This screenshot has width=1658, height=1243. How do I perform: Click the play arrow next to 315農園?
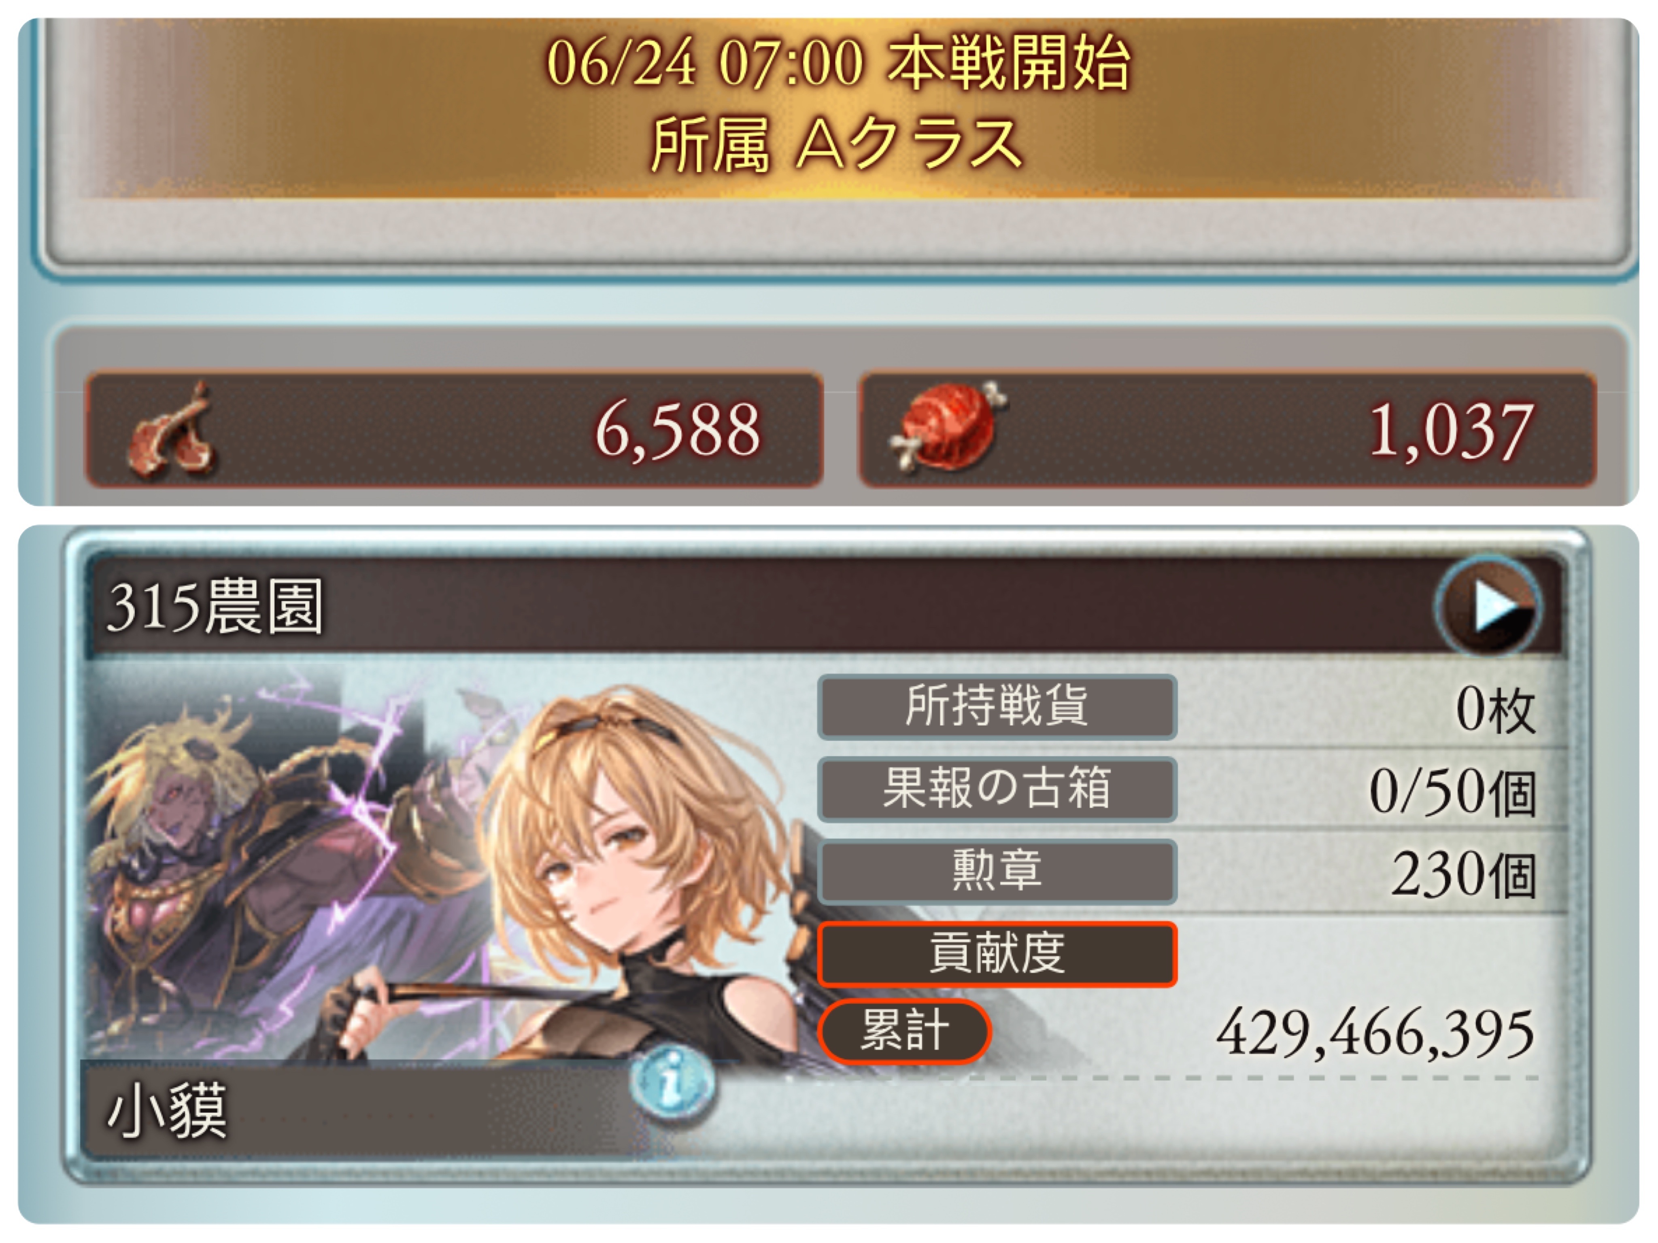[1489, 606]
